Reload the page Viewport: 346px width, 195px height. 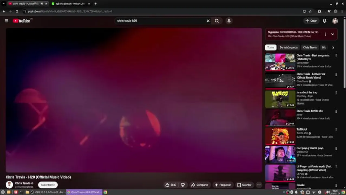pyautogui.click(x=17, y=11)
